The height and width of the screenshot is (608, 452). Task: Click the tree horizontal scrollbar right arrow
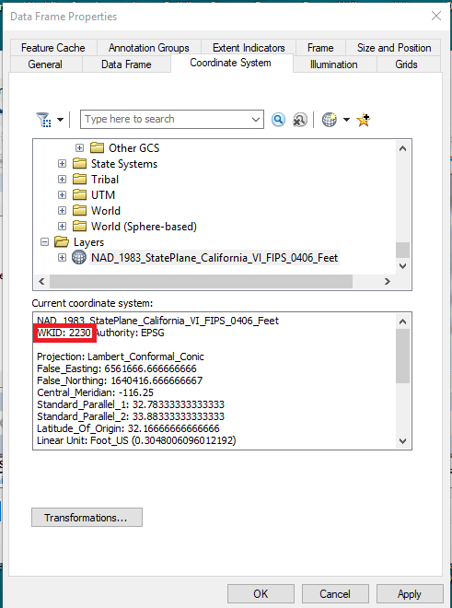pyautogui.click(x=388, y=282)
